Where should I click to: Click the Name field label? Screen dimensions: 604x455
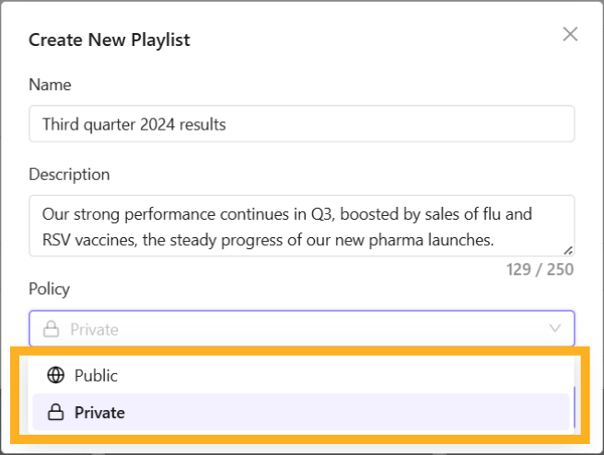[x=50, y=85]
